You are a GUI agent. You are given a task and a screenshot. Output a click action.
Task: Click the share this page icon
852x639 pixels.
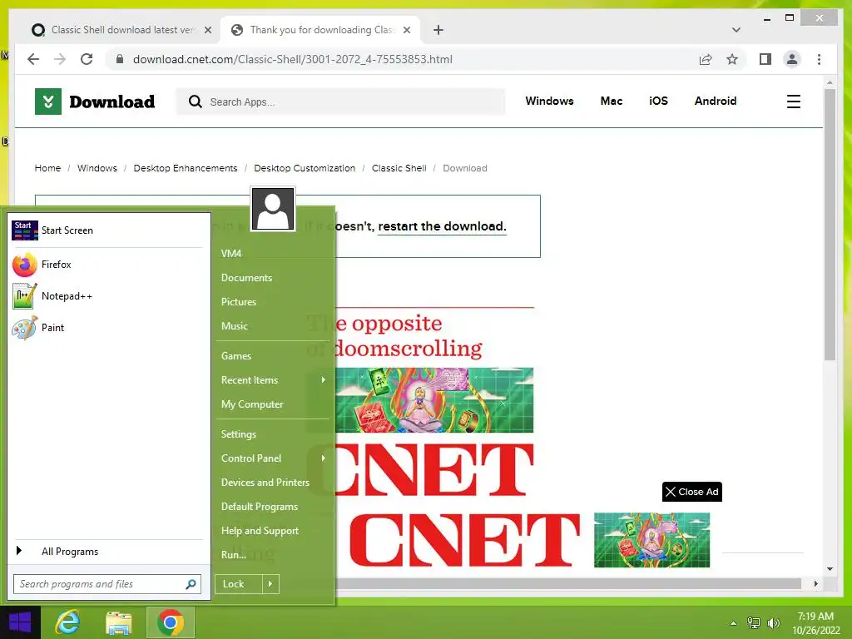(706, 59)
